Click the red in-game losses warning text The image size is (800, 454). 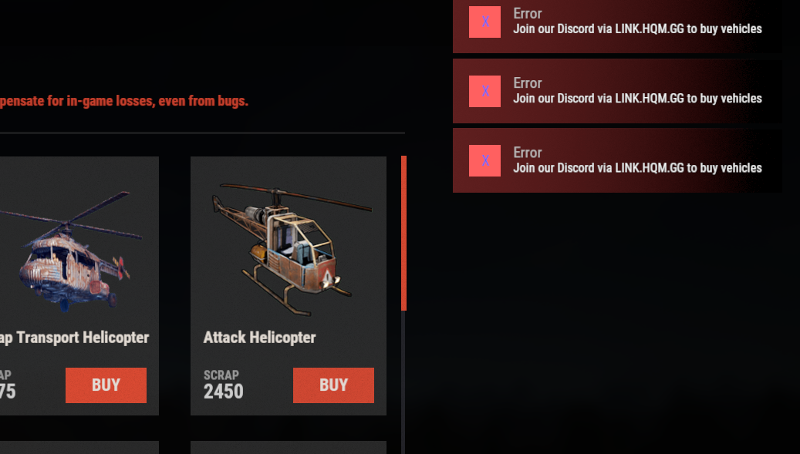pos(124,101)
